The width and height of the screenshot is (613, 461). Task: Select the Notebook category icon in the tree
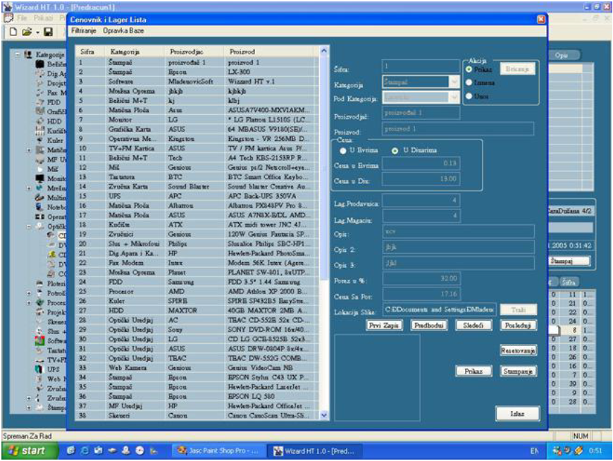[x=40, y=207]
